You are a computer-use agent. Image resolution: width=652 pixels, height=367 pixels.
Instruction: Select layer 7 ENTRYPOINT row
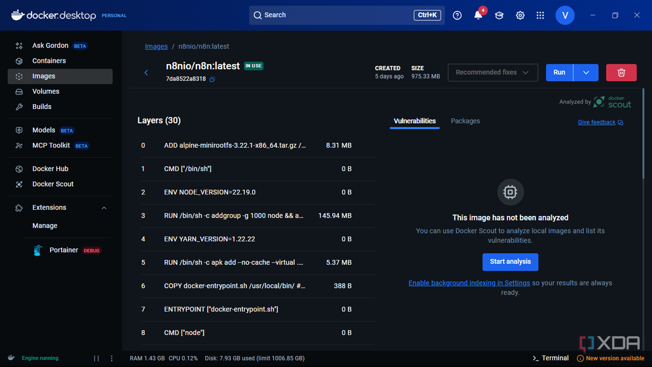point(257,309)
